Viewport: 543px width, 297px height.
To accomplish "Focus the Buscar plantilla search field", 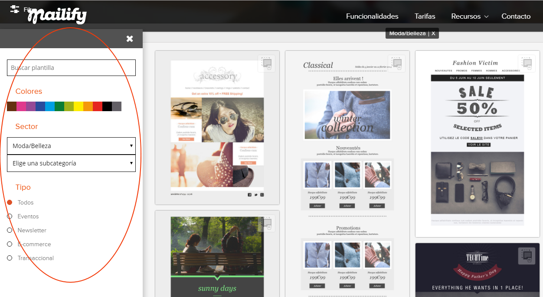I will click(71, 68).
